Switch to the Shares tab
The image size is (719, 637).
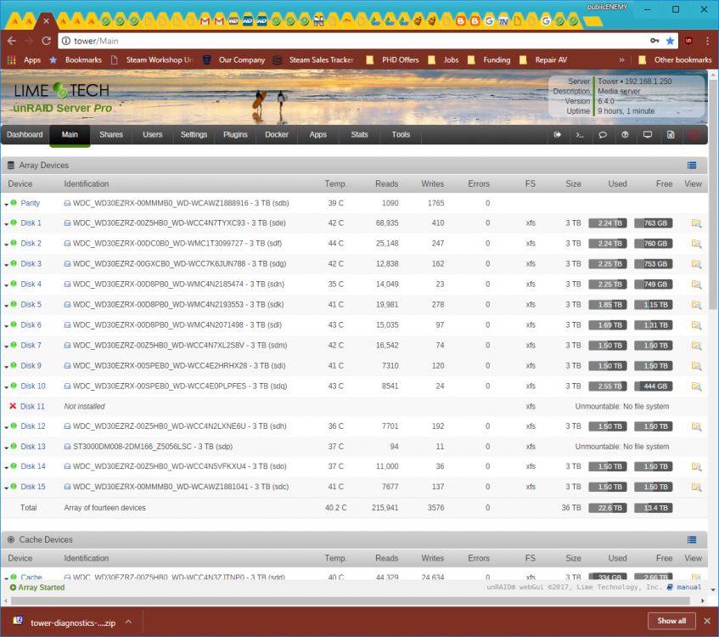pos(111,135)
